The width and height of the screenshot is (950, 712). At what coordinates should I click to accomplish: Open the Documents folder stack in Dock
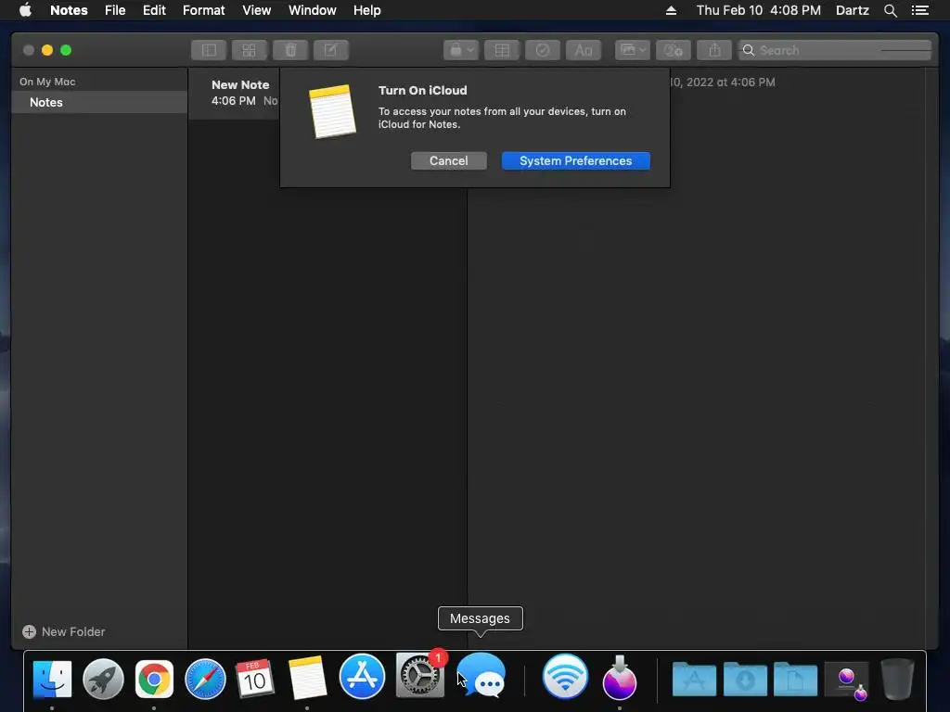(795, 680)
